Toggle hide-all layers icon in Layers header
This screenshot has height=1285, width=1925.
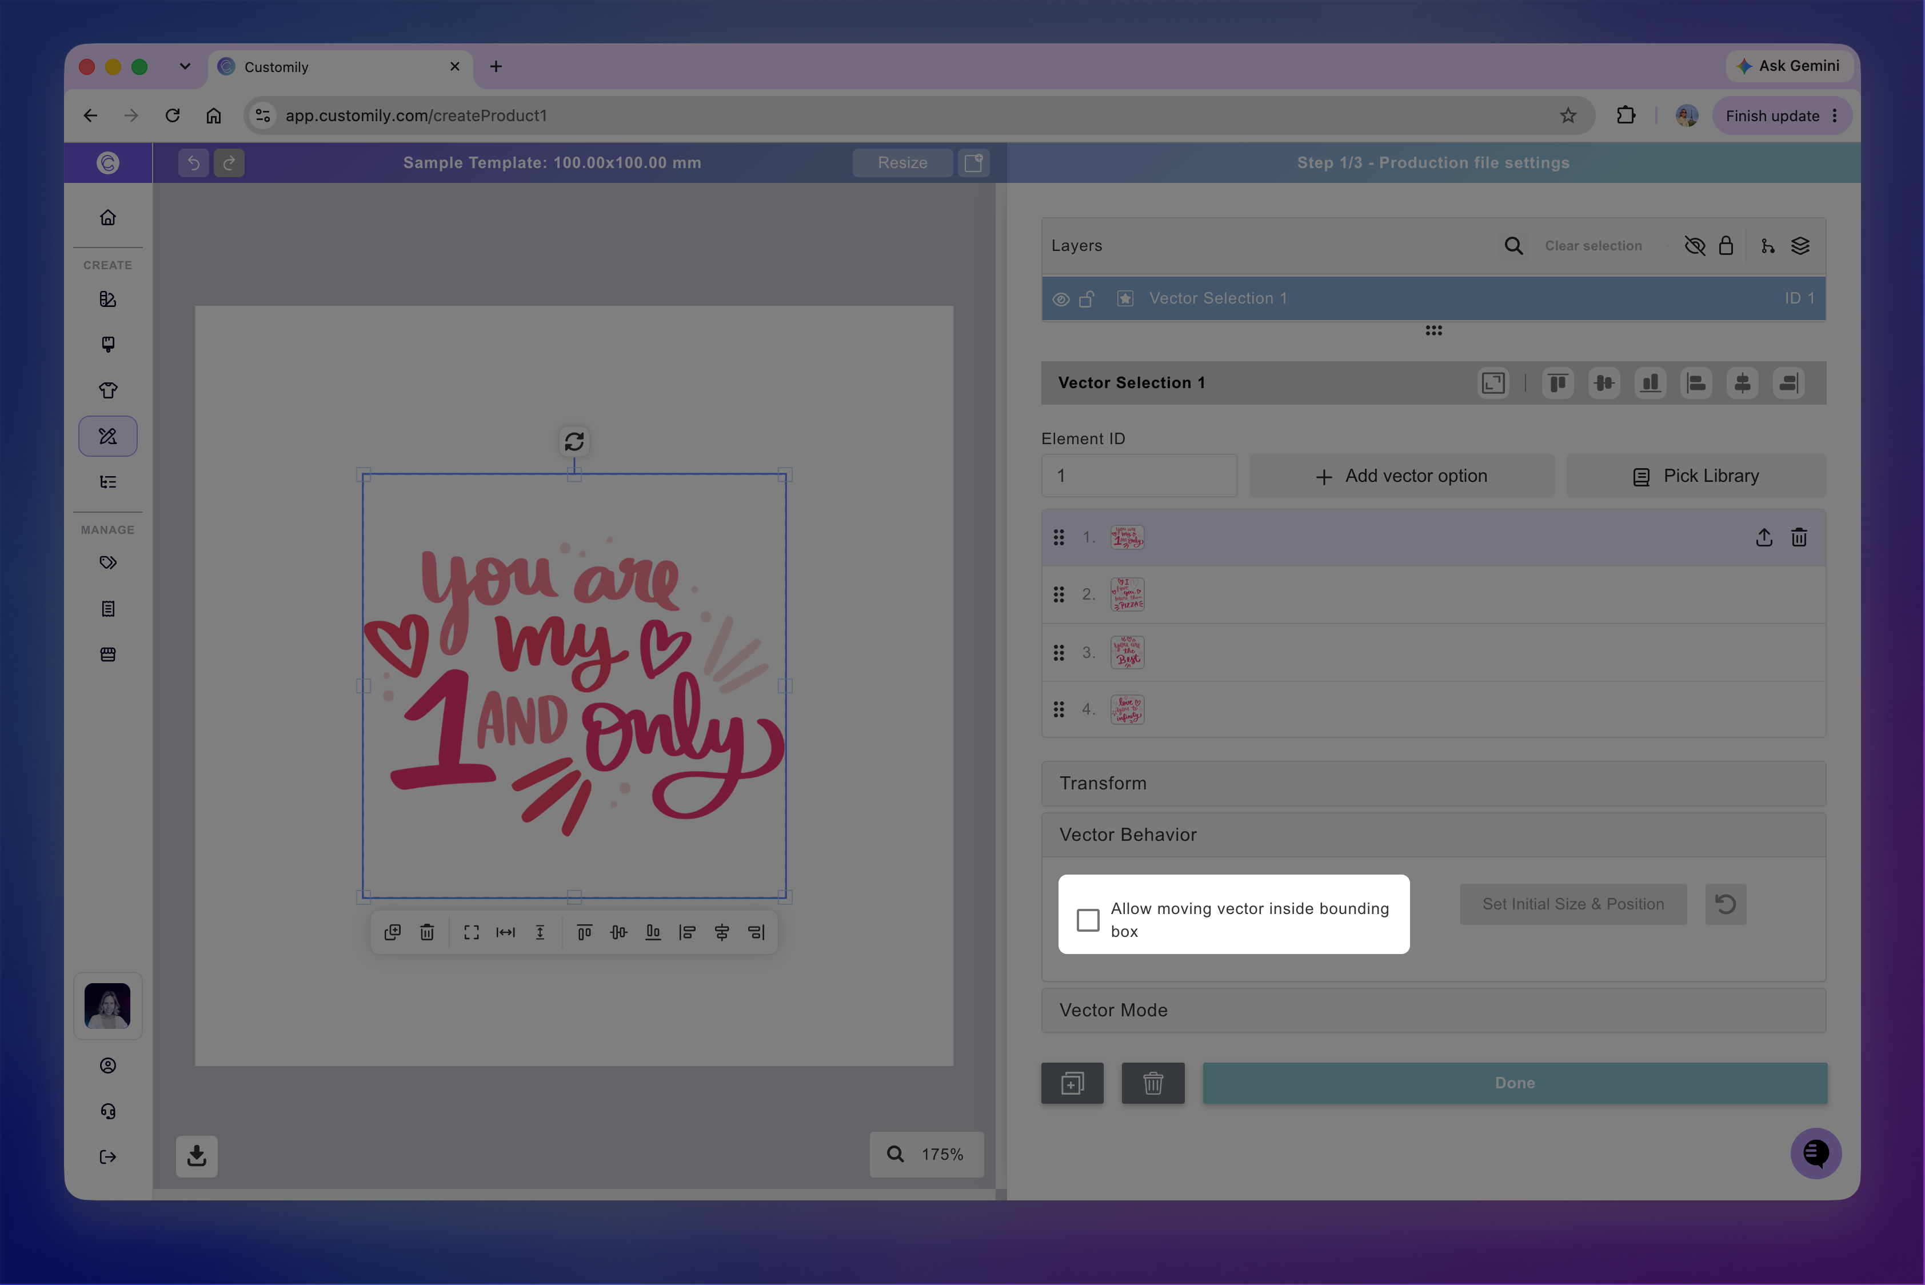(1695, 246)
